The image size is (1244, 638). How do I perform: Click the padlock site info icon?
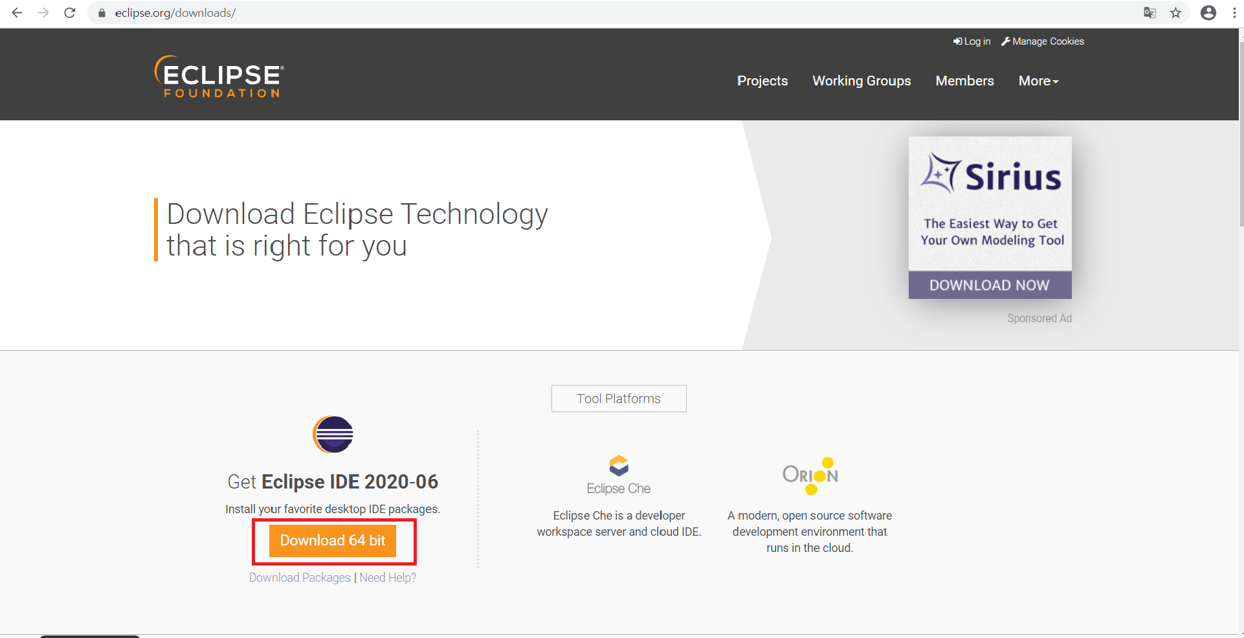coord(102,13)
